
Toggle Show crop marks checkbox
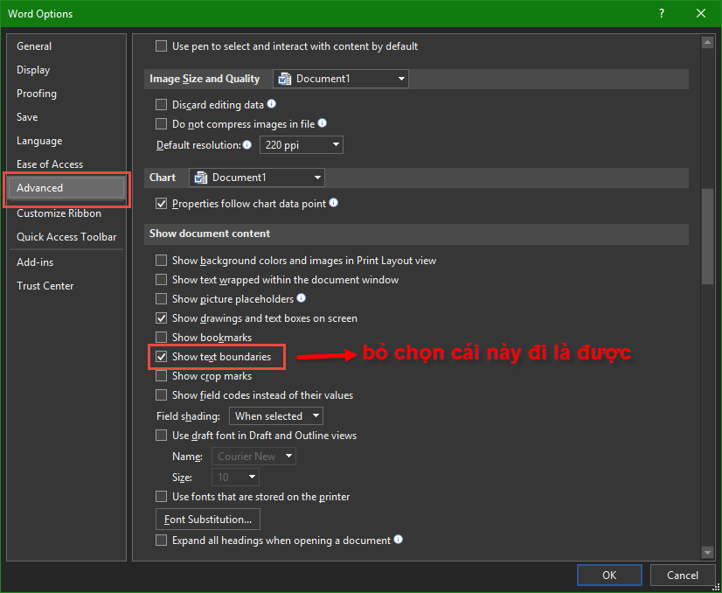(x=161, y=376)
